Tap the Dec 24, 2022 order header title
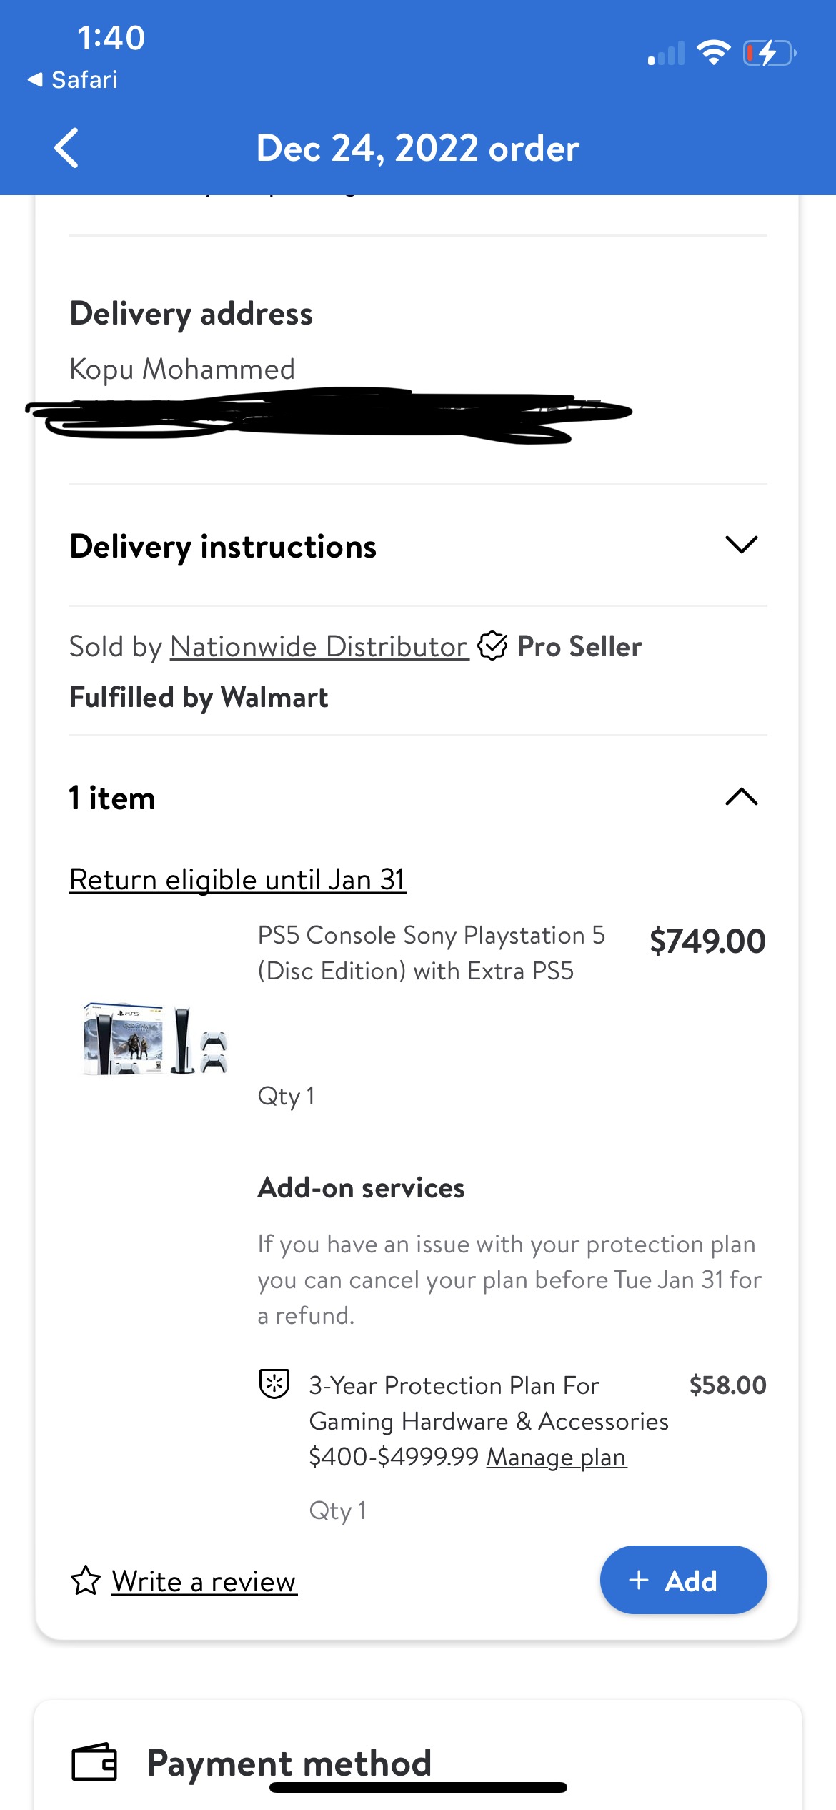836x1810 pixels. click(417, 149)
